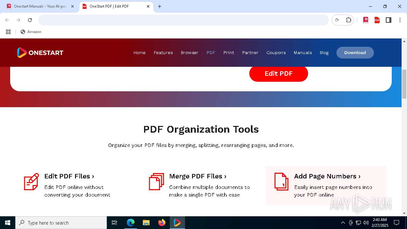Viewport: 407px width, 229px height.
Task: Open the Amazon bookmark
Action: pyautogui.click(x=31, y=32)
